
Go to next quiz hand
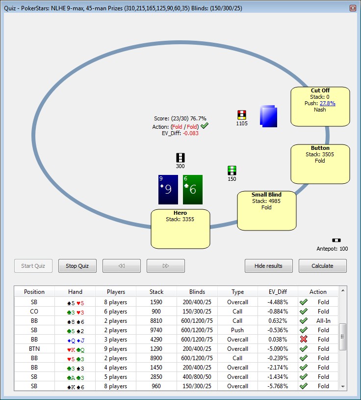(165, 266)
